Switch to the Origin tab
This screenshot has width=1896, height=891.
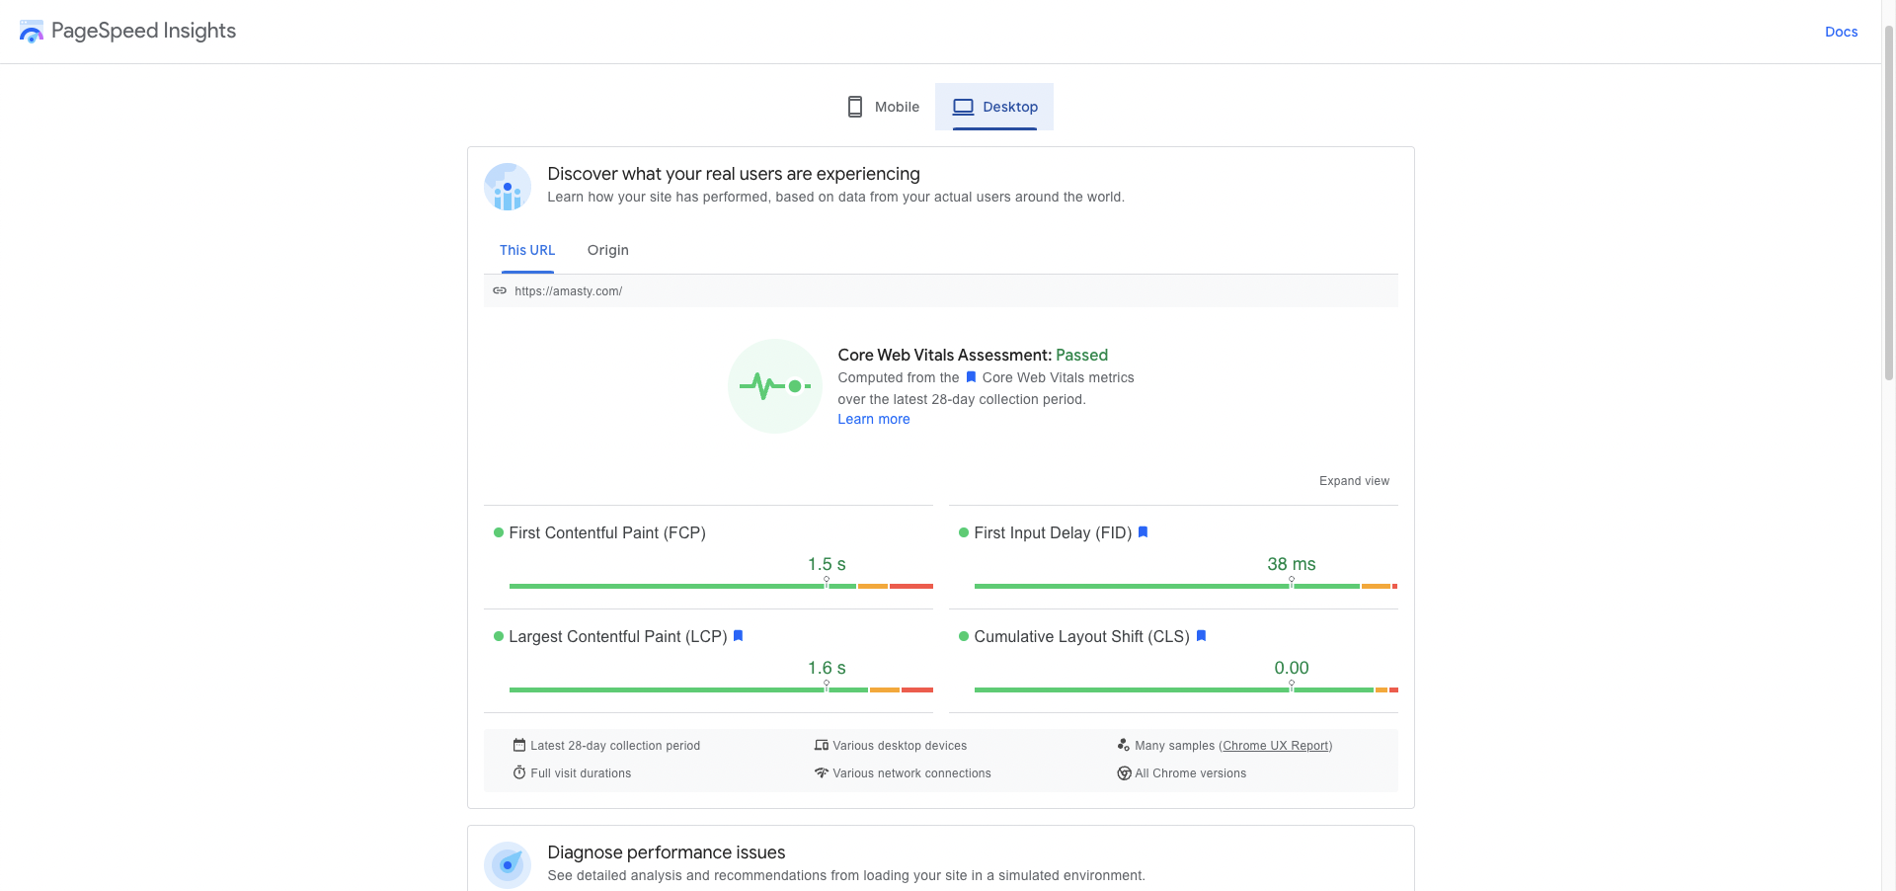608,250
